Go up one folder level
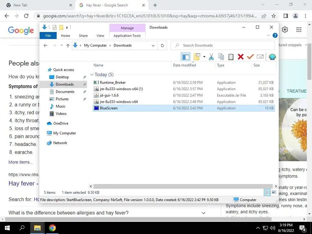This screenshot has height=234, width=312. point(68,46)
